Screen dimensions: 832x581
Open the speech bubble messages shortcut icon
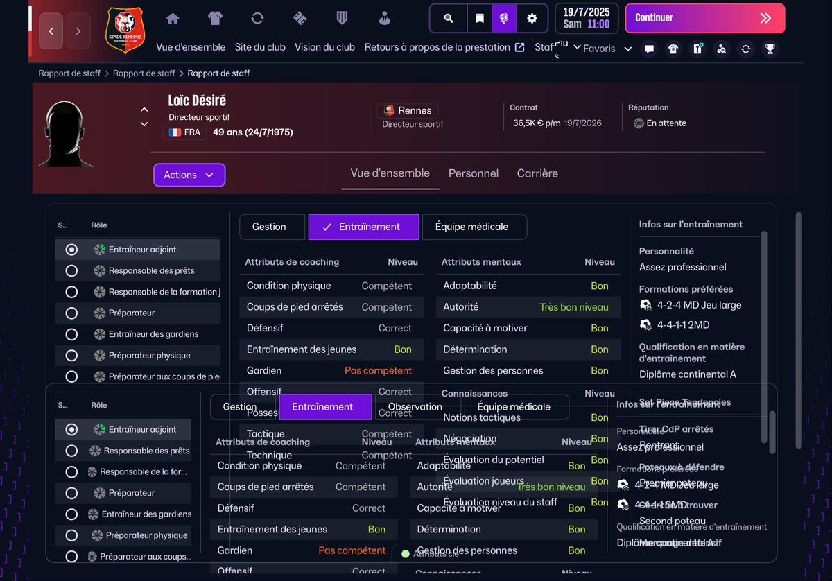pos(650,49)
